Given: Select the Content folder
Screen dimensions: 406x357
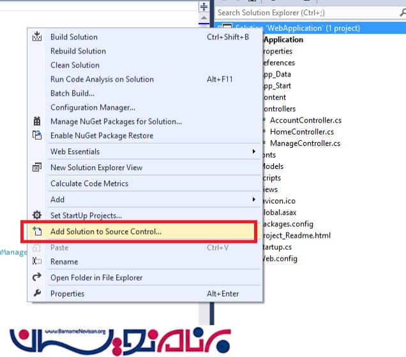Looking at the screenshot, I should (274, 97).
